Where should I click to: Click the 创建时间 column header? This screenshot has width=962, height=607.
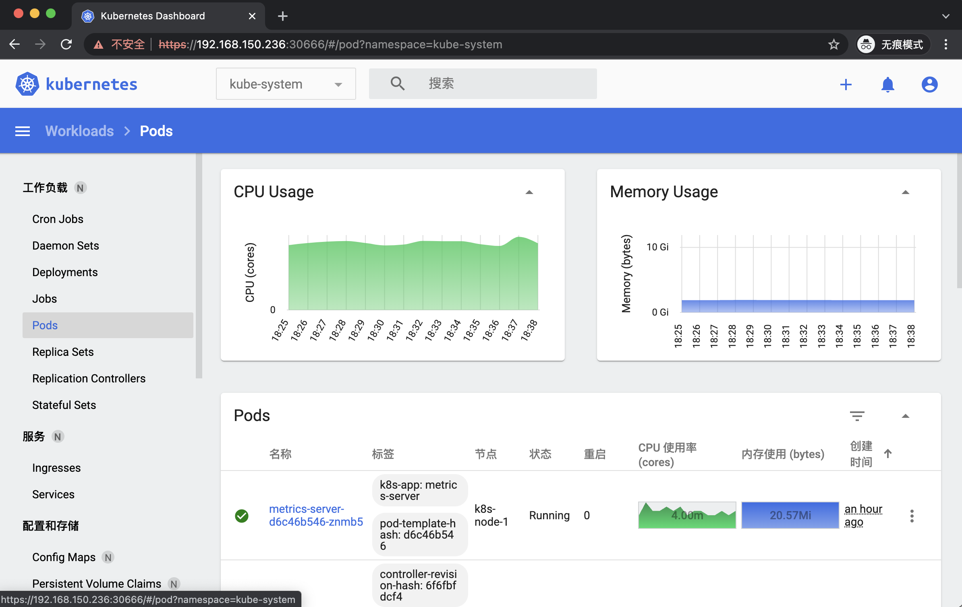click(x=861, y=454)
